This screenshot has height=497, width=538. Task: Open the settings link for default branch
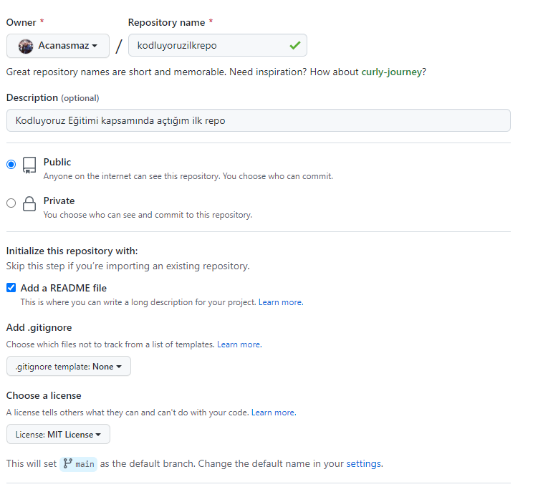pos(363,464)
